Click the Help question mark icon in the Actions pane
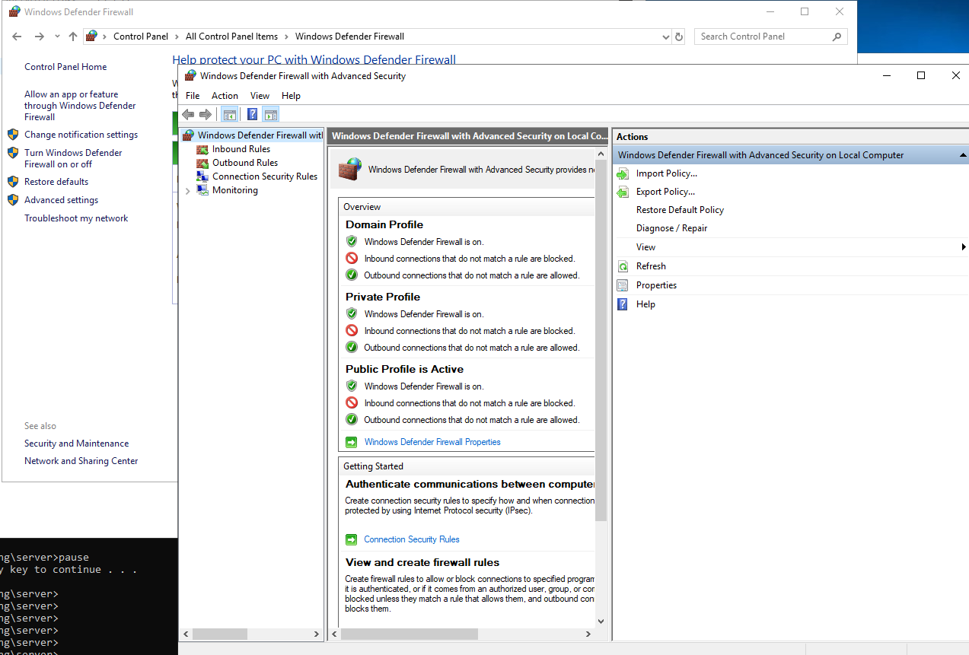 pos(623,304)
